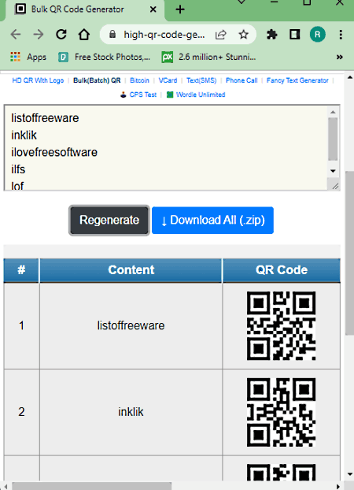
Task: View site security lock information
Action: pyautogui.click(x=112, y=34)
